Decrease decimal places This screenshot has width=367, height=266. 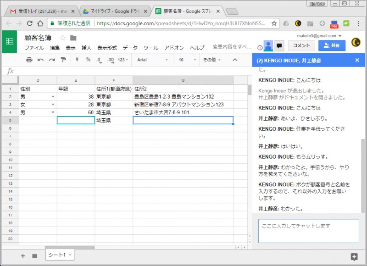(99, 60)
